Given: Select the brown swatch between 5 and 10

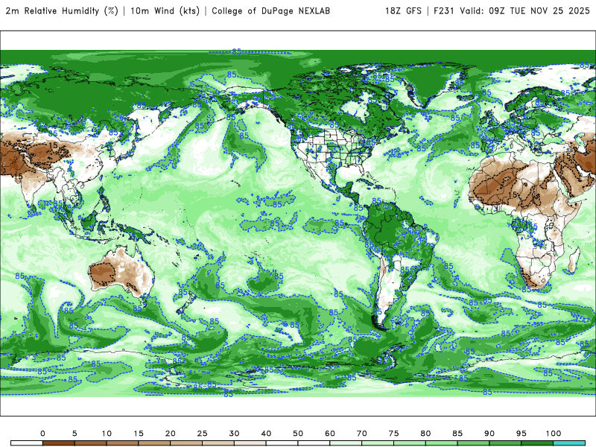Looking at the screenshot, I should [90, 443].
